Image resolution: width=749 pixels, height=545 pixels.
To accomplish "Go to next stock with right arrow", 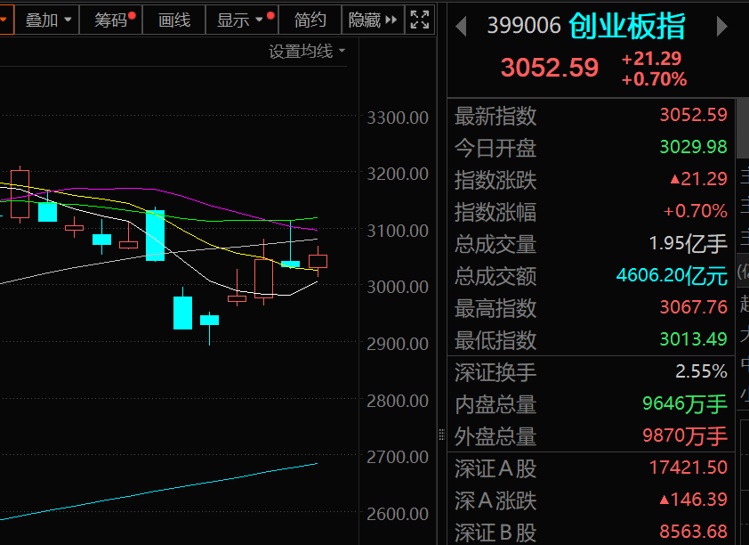I will (x=722, y=27).
